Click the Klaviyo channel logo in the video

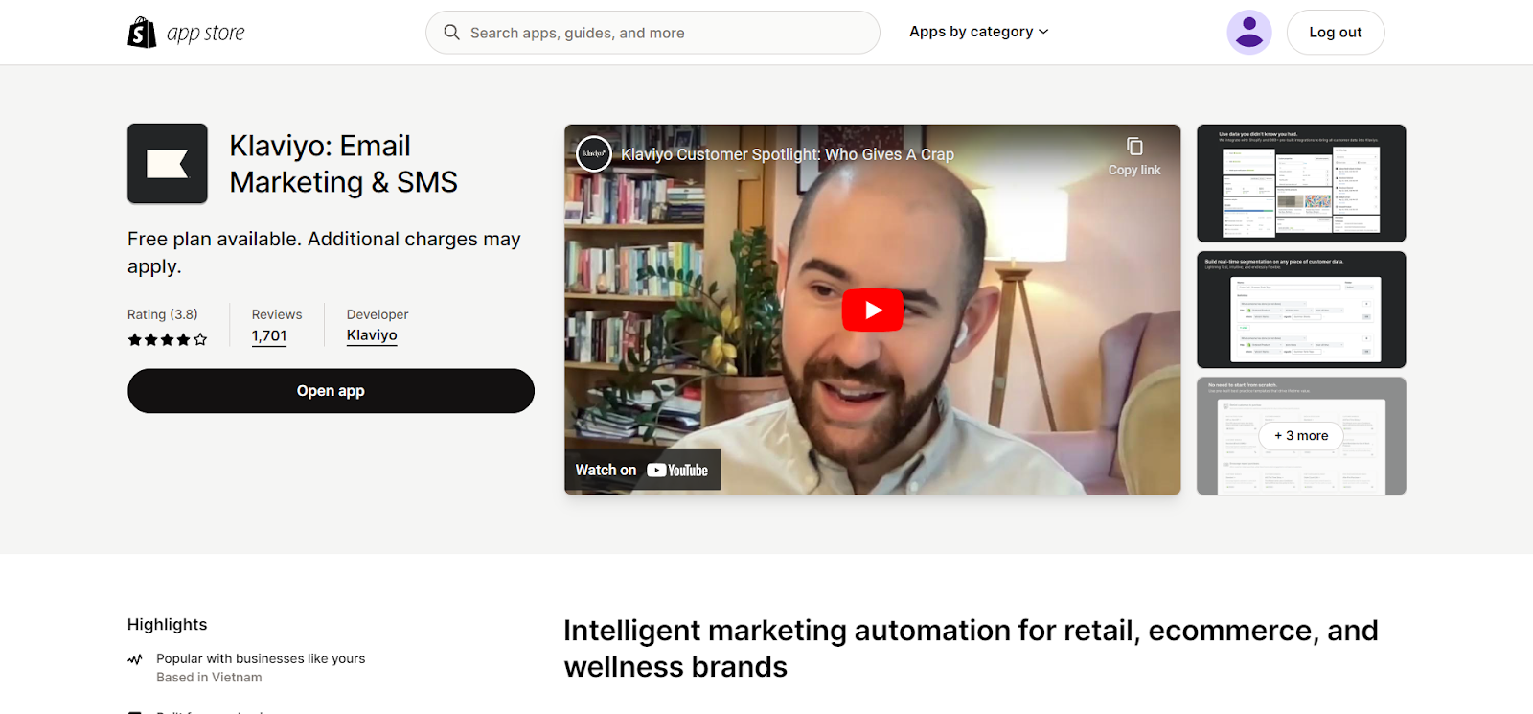pos(594,153)
